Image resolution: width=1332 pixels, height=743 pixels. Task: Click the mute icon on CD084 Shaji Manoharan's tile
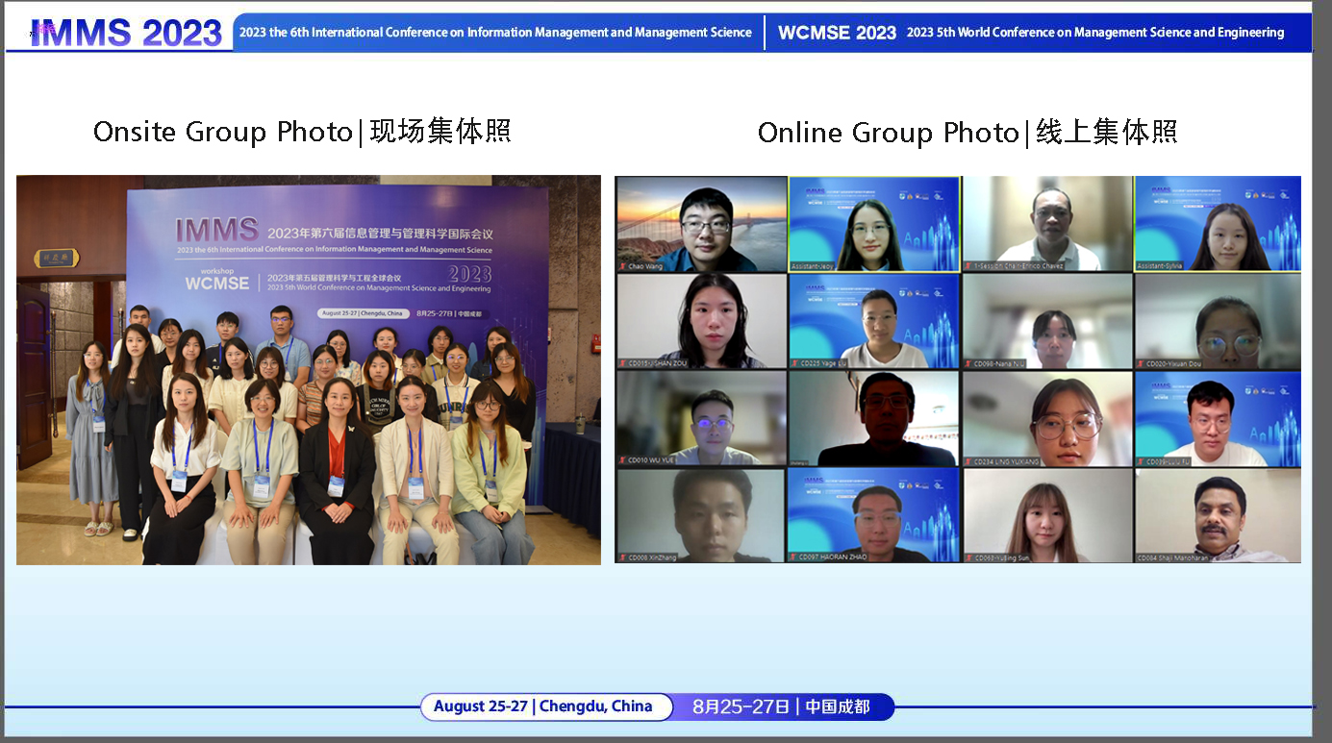click(1142, 557)
